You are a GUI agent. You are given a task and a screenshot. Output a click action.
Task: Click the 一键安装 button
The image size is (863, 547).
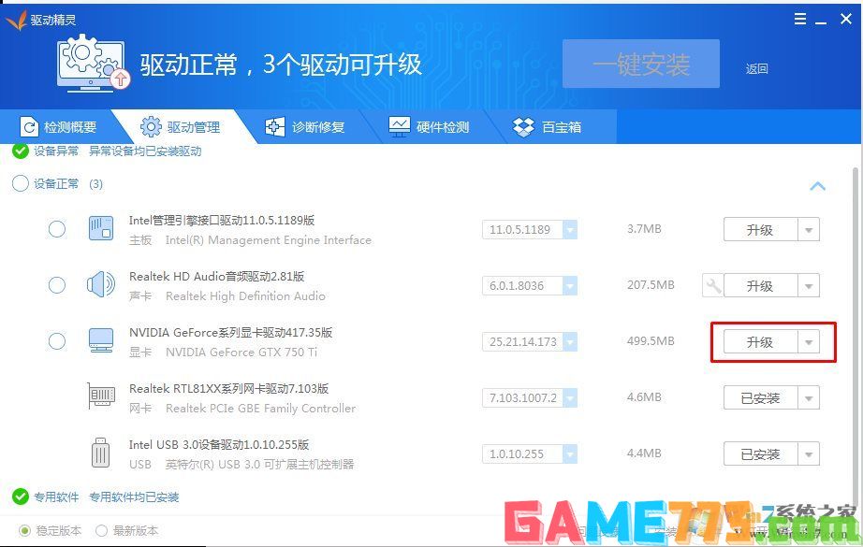coord(641,64)
